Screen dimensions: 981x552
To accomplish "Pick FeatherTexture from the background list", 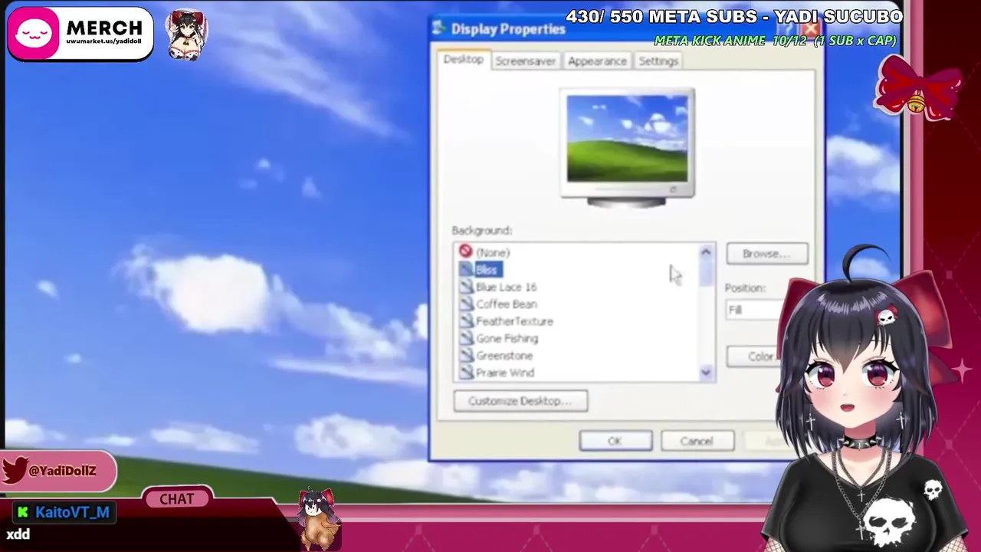I will (x=514, y=321).
